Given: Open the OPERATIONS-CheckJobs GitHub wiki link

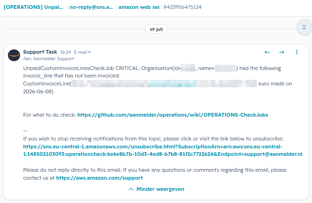Looking at the screenshot, I should (x=172, y=115).
